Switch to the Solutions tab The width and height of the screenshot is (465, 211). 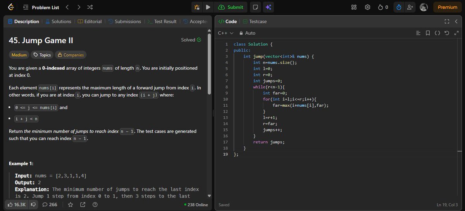pos(59,21)
